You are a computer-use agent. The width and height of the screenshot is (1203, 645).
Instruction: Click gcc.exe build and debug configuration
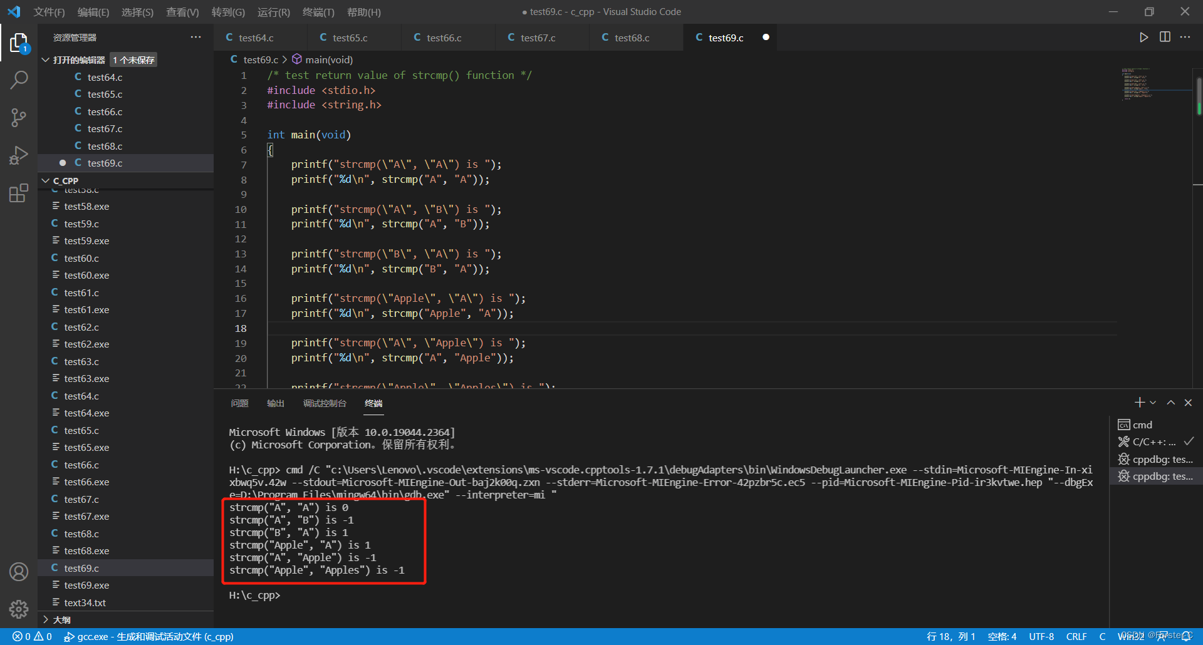point(148,637)
